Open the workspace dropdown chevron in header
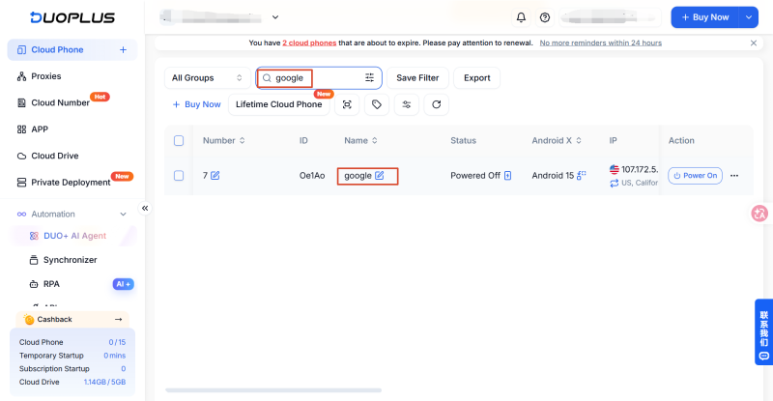Screen dimensions: 773x401 275,17
